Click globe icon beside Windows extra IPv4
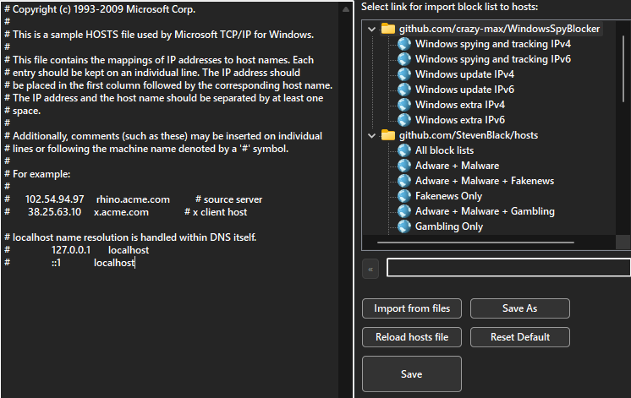The width and height of the screenshot is (631, 398). [404, 105]
